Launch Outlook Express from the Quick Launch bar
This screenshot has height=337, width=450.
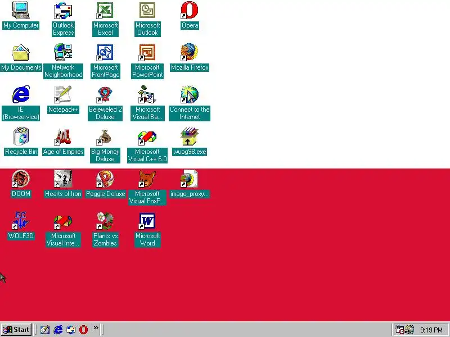coord(71,330)
